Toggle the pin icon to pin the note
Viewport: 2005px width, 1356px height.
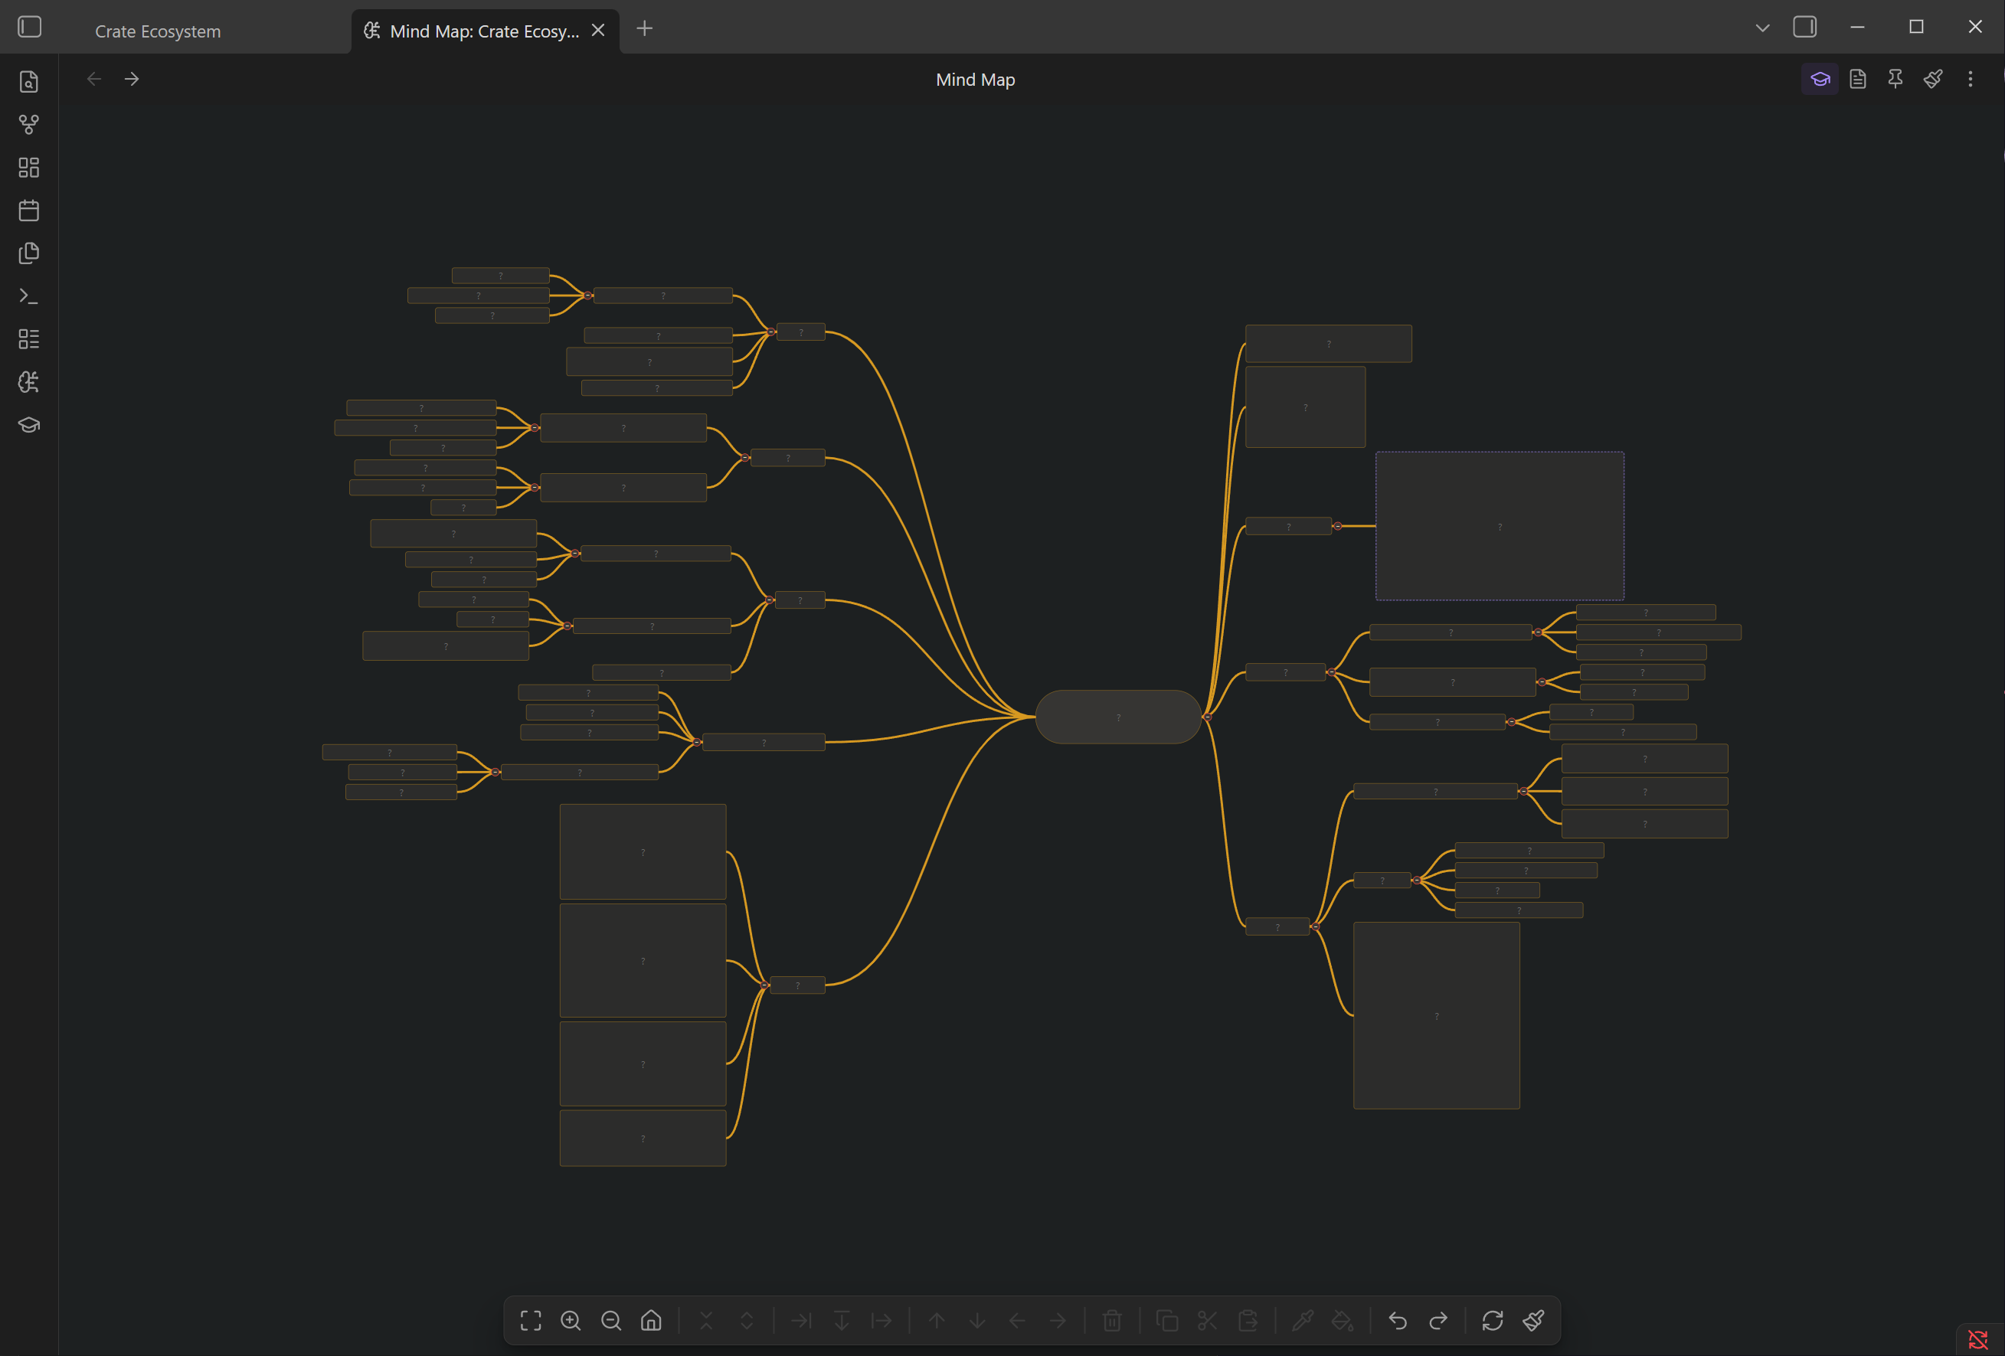pos(1895,79)
